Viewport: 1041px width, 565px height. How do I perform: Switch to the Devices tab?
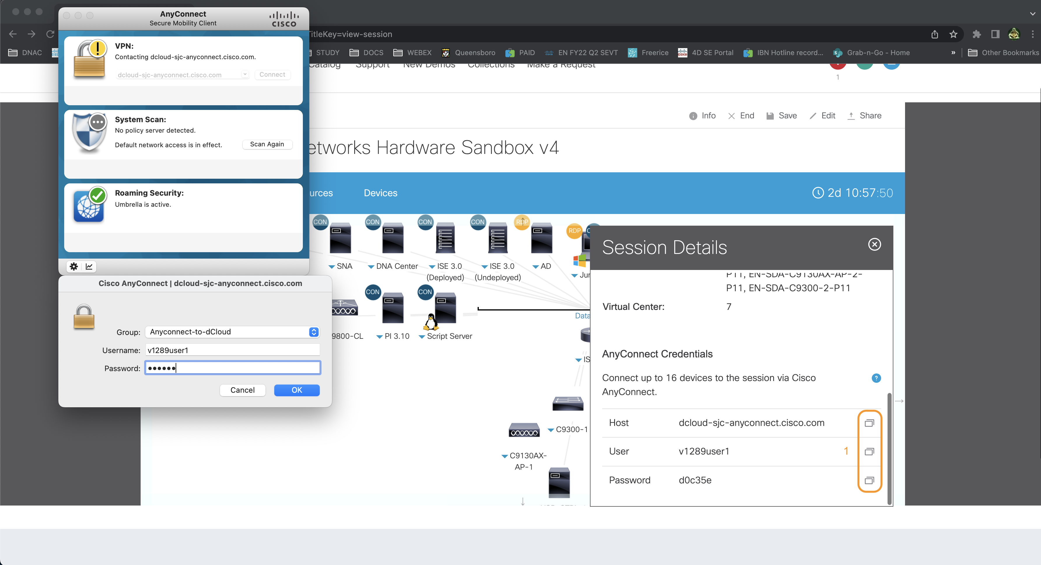(x=380, y=193)
